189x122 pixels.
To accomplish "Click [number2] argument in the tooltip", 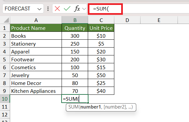I will point(115,107).
